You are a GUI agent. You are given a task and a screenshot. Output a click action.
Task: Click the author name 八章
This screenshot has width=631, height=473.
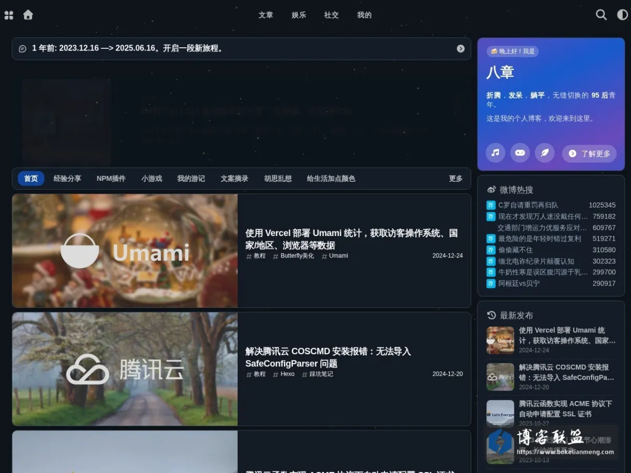pos(500,73)
